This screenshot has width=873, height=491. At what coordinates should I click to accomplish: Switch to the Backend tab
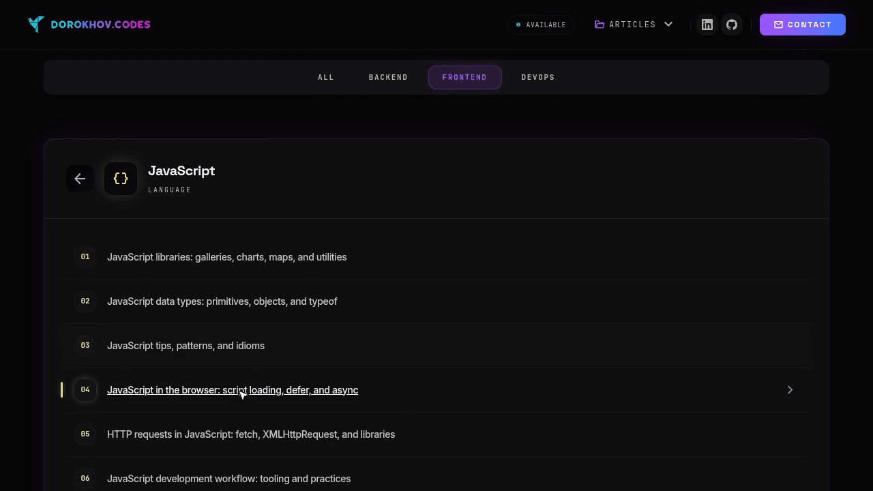pyautogui.click(x=388, y=77)
